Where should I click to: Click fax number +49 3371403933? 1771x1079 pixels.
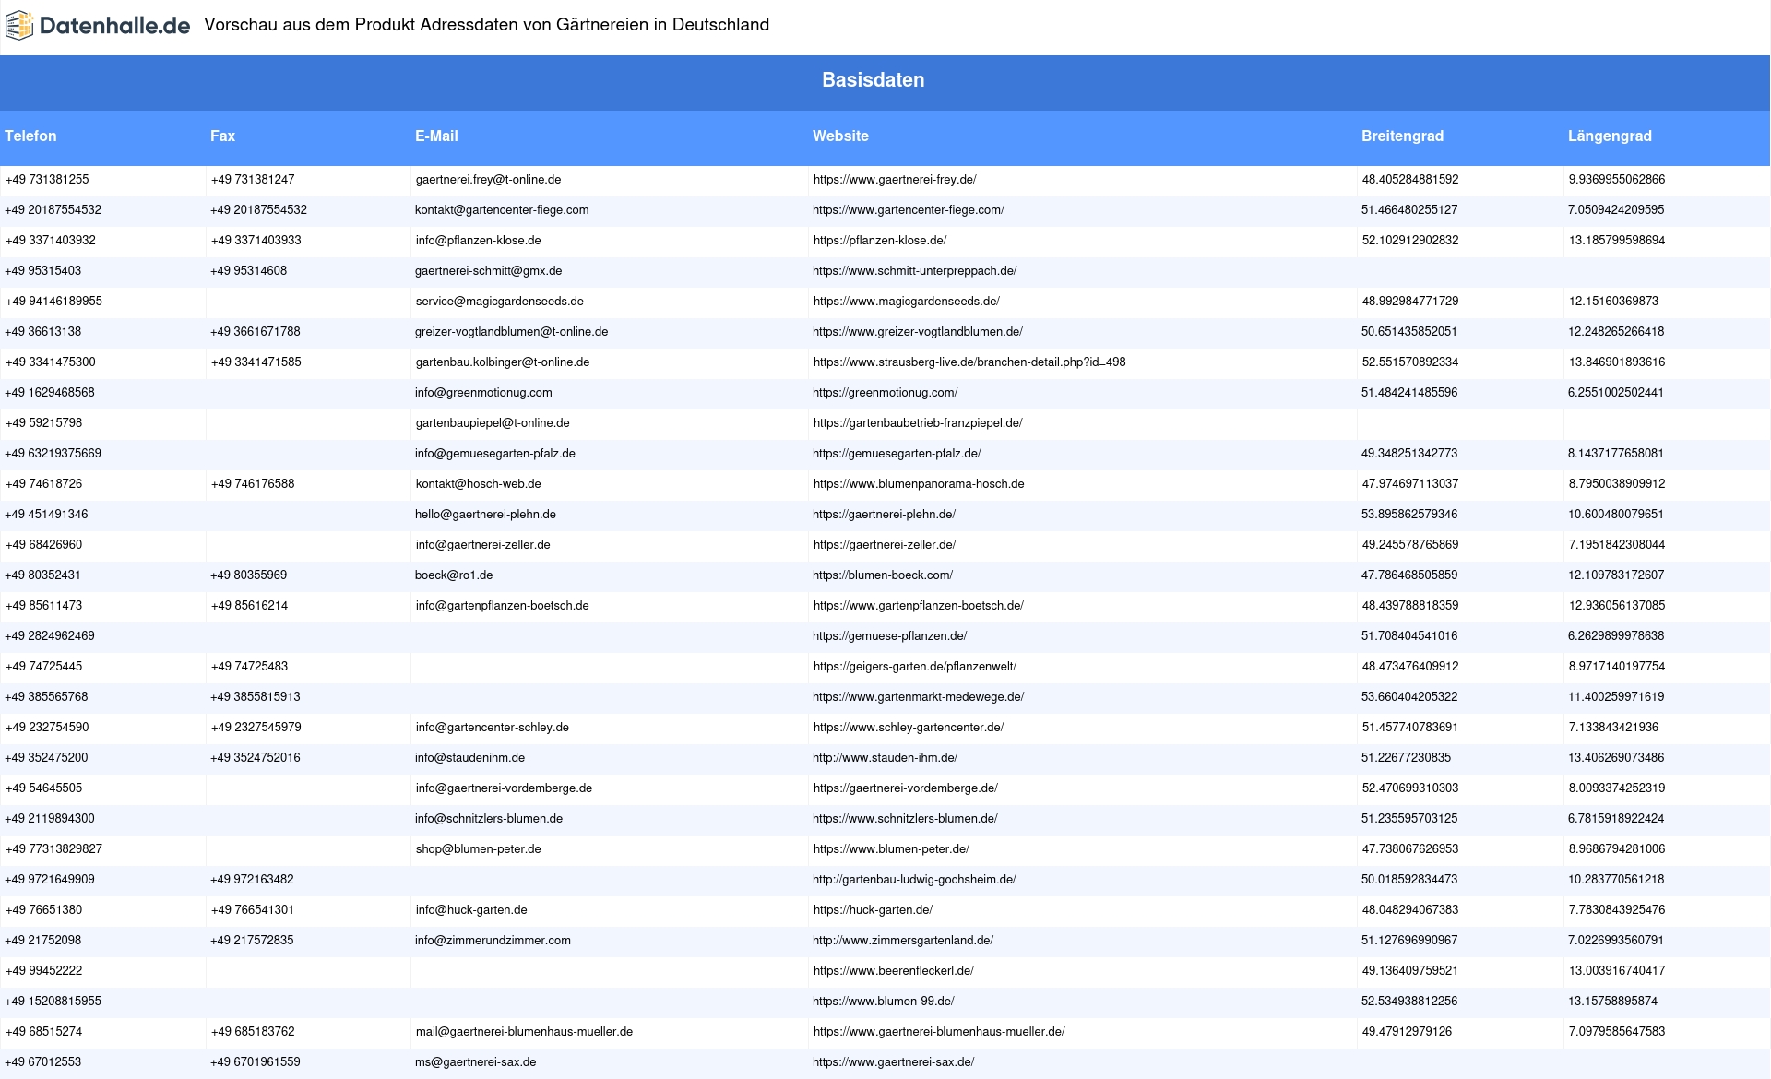tap(256, 241)
